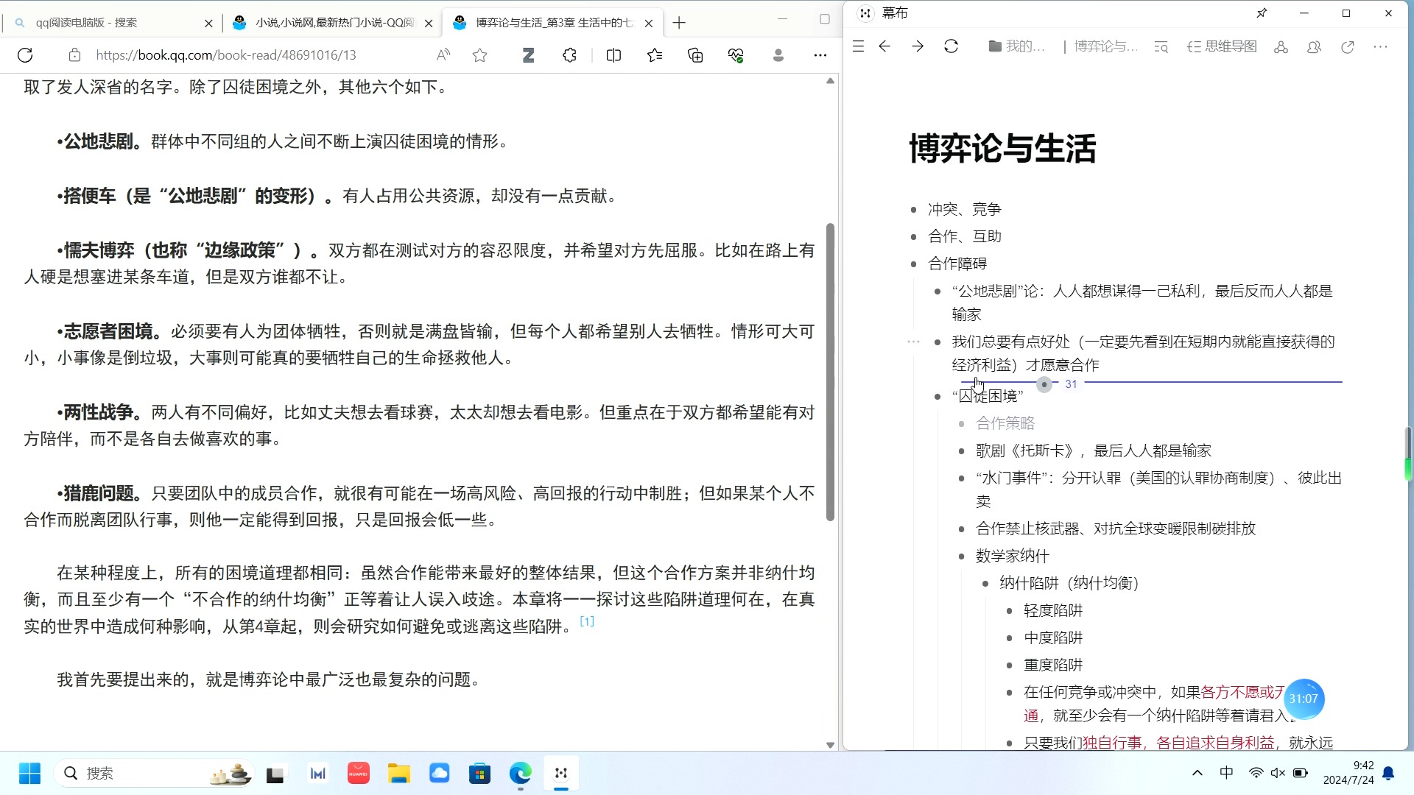1414x795 pixels.
Task: Click the Mubu outline scrollbar thumb
Action: 1408,453
